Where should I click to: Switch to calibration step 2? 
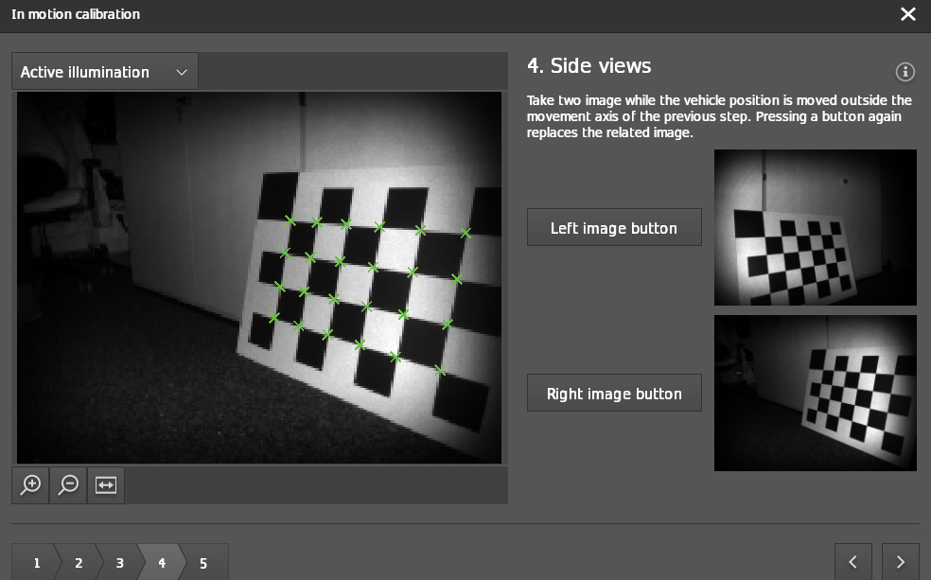(79, 561)
